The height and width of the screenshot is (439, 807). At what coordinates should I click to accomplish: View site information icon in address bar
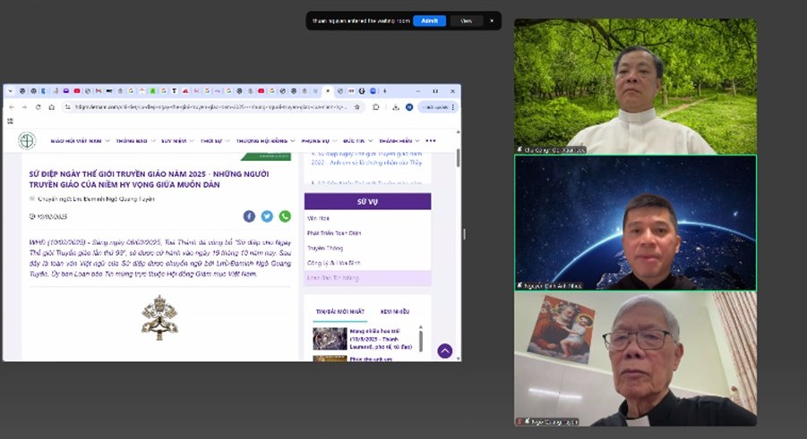pyautogui.click(x=67, y=107)
